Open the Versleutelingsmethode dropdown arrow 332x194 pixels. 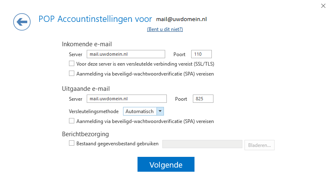[160, 111]
